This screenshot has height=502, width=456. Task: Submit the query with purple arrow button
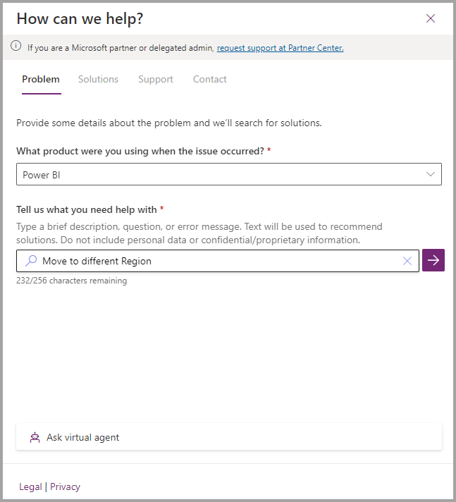click(433, 261)
